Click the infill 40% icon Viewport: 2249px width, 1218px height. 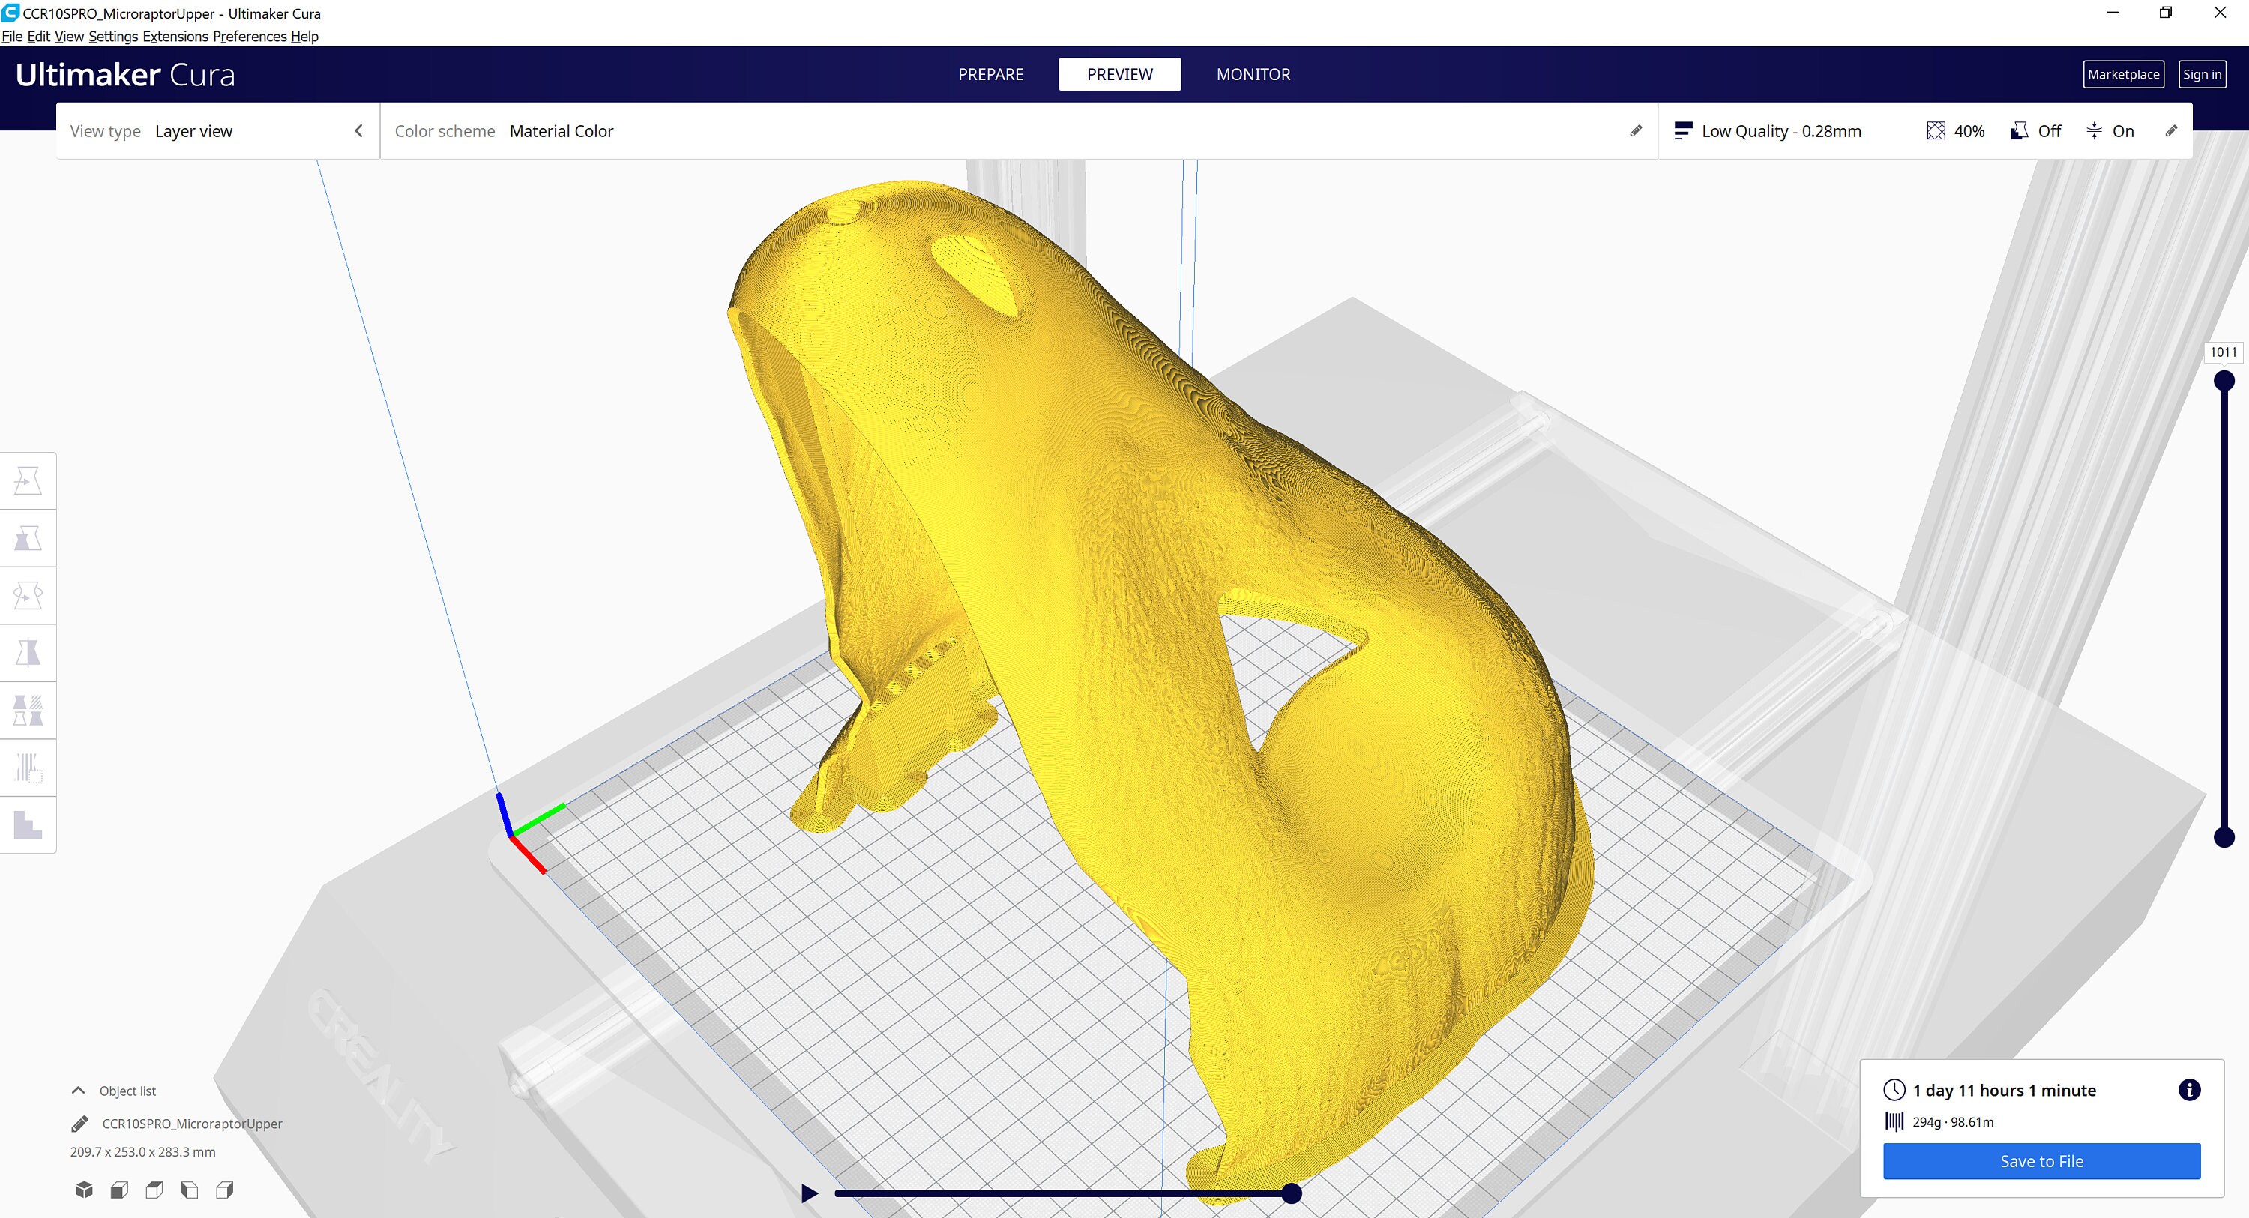tap(1936, 131)
